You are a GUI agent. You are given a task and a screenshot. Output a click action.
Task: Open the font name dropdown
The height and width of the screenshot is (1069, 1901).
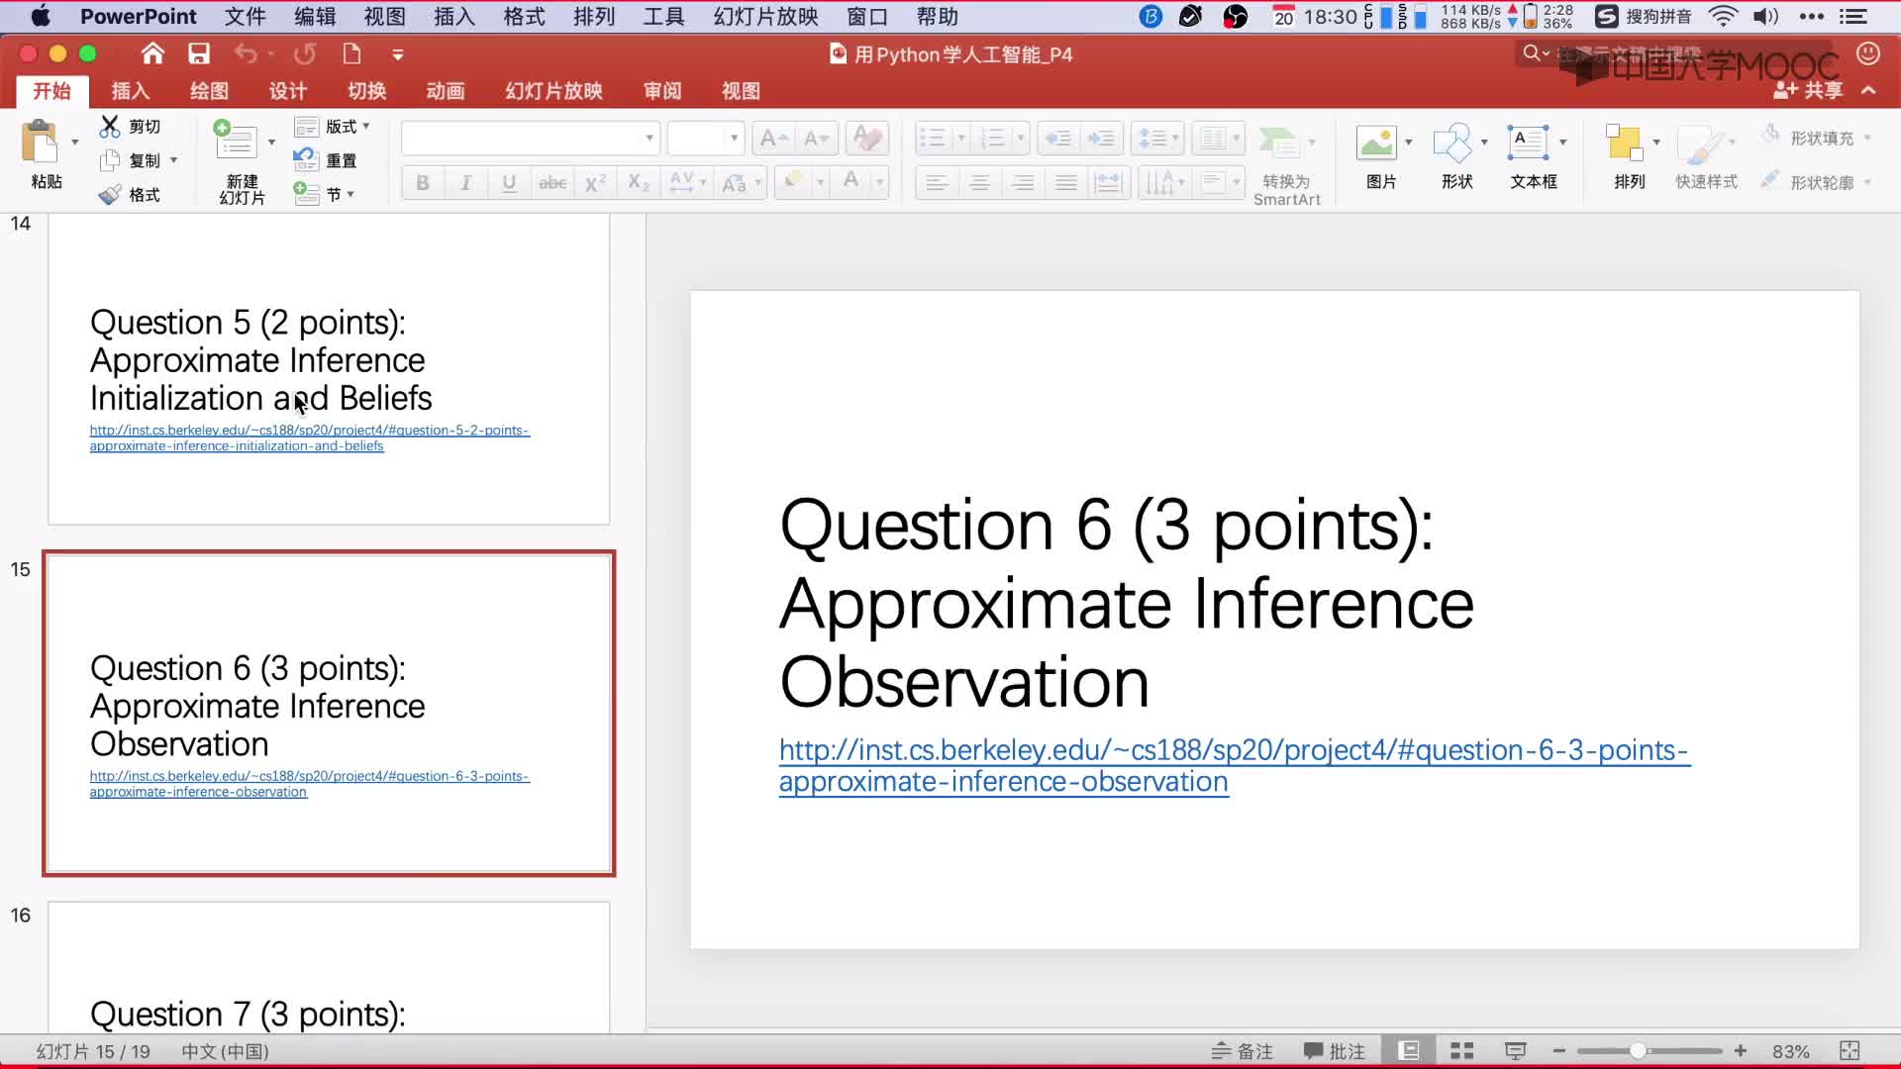point(650,139)
